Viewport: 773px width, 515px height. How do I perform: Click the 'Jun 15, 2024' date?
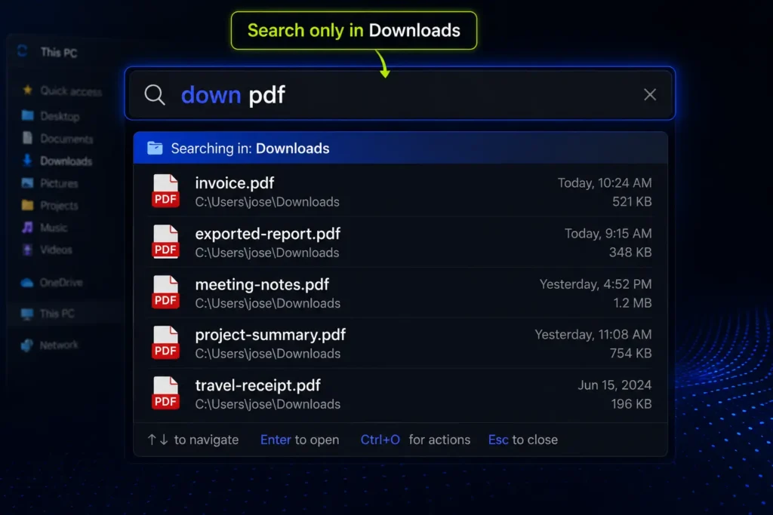pyautogui.click(x=614, y=385)
